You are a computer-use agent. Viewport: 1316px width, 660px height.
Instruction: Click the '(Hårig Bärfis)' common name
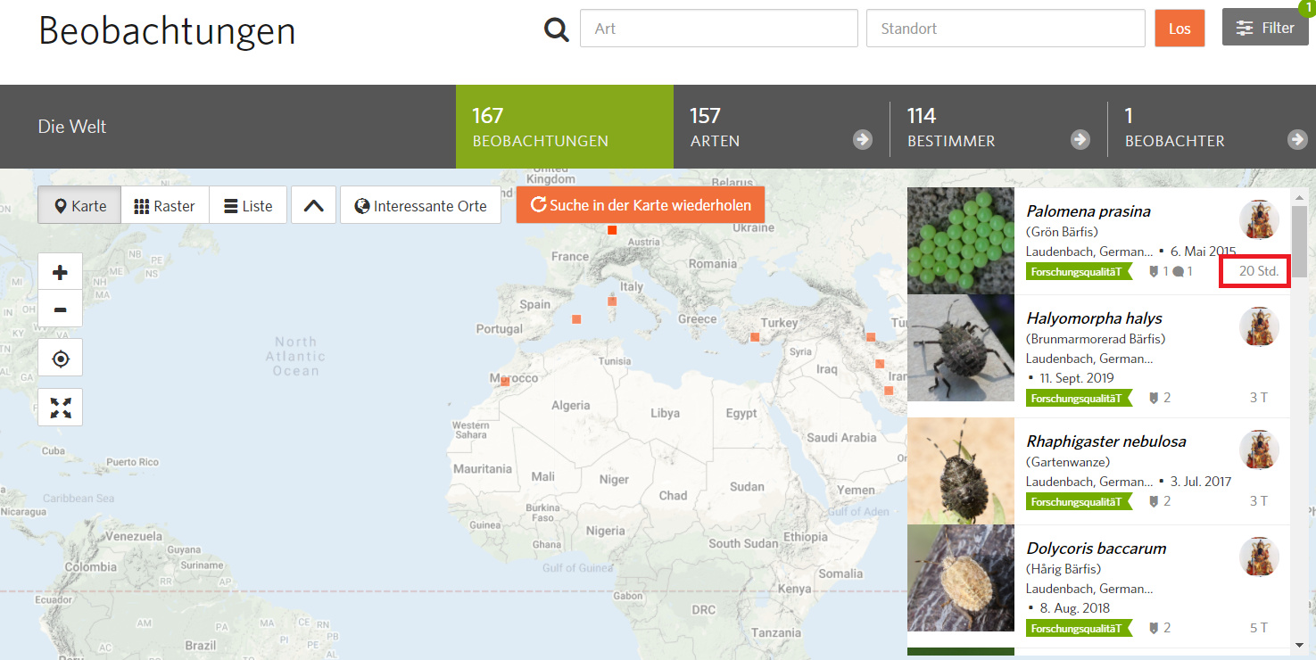tap(1064, 569)
